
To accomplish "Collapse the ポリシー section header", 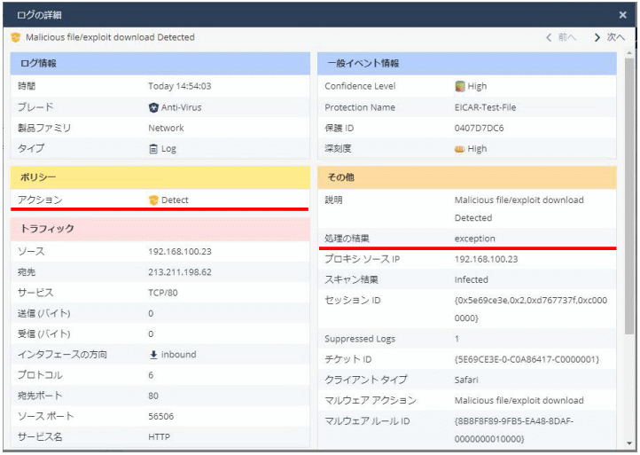I will point(160,177).
